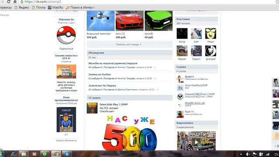
Task: Open the GTA 6 news ad image
Action: click(66, 72)
